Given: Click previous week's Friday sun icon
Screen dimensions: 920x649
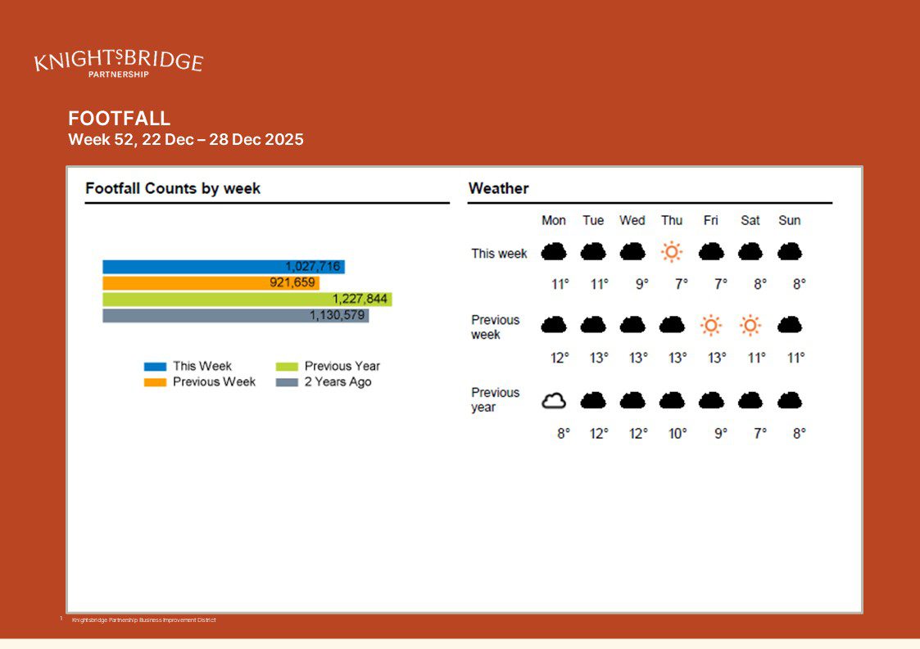Looking at the screenshot, I should point(711,326).
